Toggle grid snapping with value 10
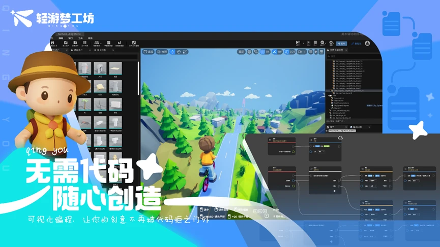This screenshot has width=440, height=247. [265, 52]
